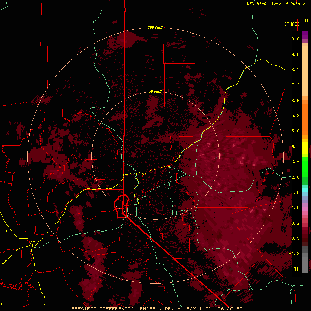Image resolution: width=311 pixels, height=311 pixels.
Task: Click the -0.5 value on the scale
Action: pos(294,238)
